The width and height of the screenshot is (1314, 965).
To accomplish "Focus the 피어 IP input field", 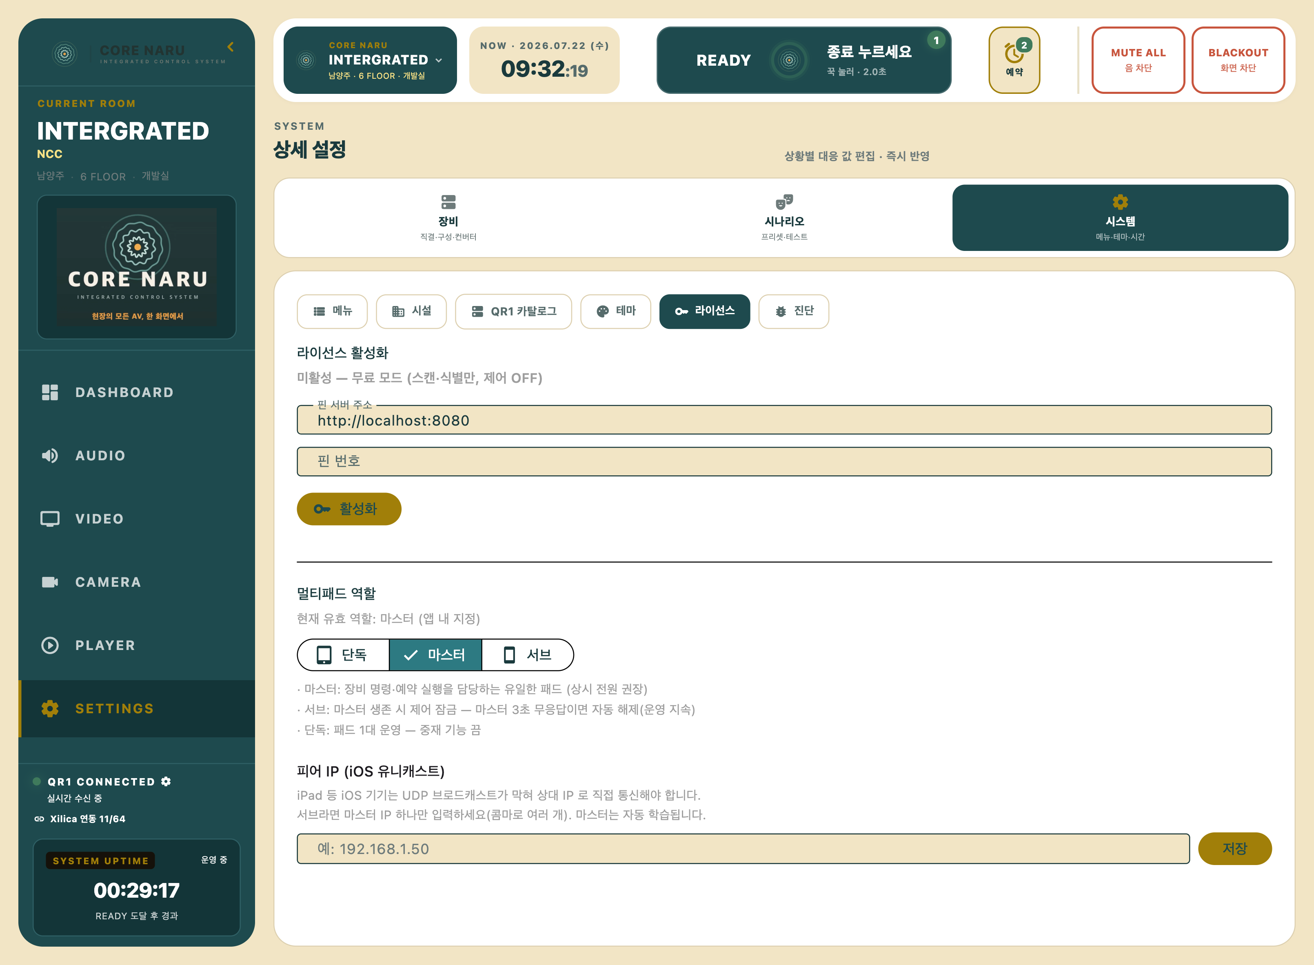I will (743, 849).
